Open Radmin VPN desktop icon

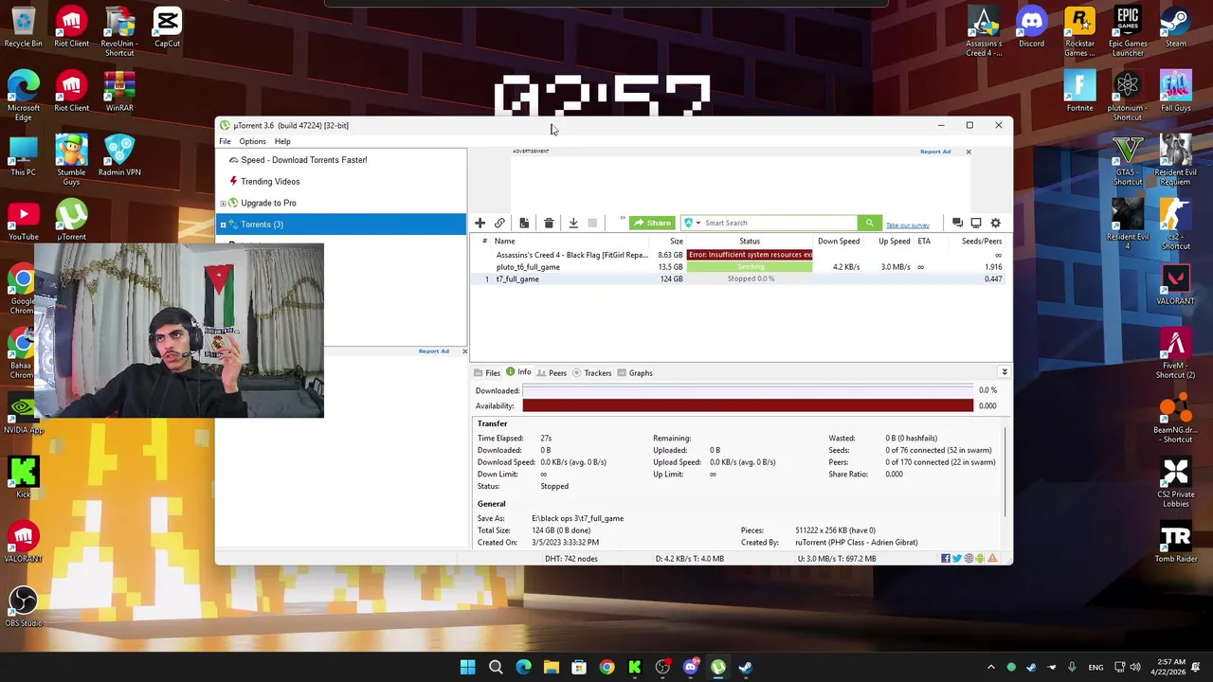pyautogui.click(x=119, y=156)
